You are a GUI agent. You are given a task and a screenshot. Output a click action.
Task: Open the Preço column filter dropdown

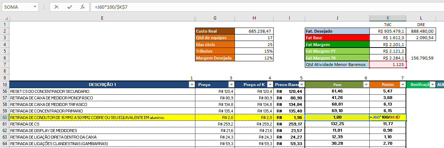231,85
